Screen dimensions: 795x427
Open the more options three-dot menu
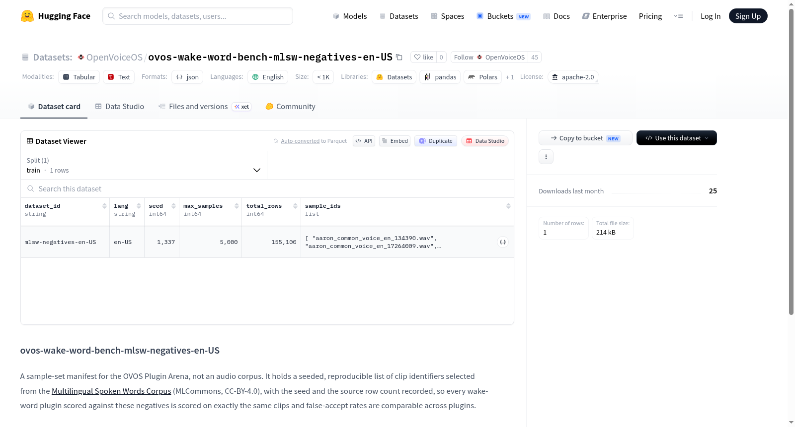546,157
